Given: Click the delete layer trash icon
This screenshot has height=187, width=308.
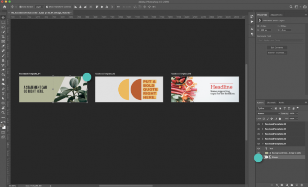Looking at the screenshot, I should pos(302,185).
